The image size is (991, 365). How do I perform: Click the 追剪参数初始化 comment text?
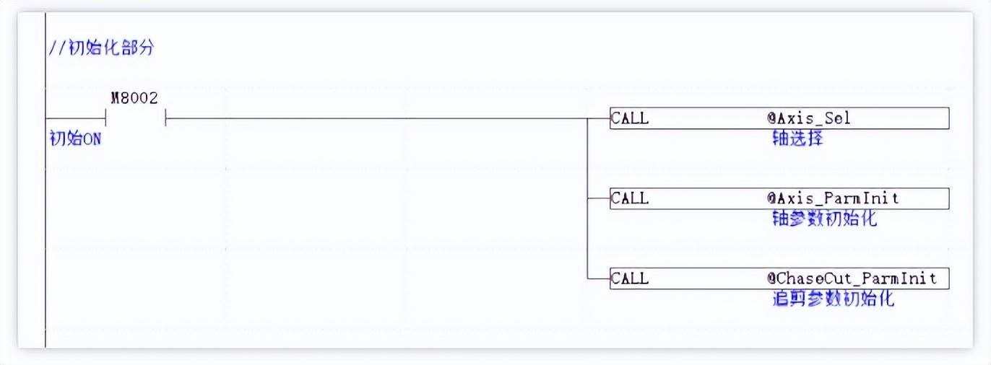[833, 299]
